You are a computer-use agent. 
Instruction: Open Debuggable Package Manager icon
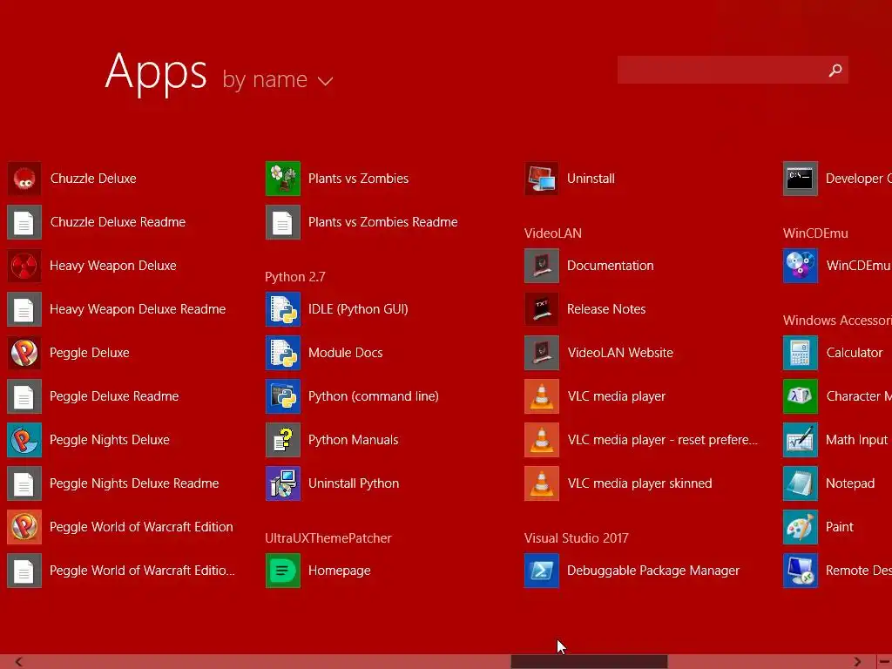point(542,571)
